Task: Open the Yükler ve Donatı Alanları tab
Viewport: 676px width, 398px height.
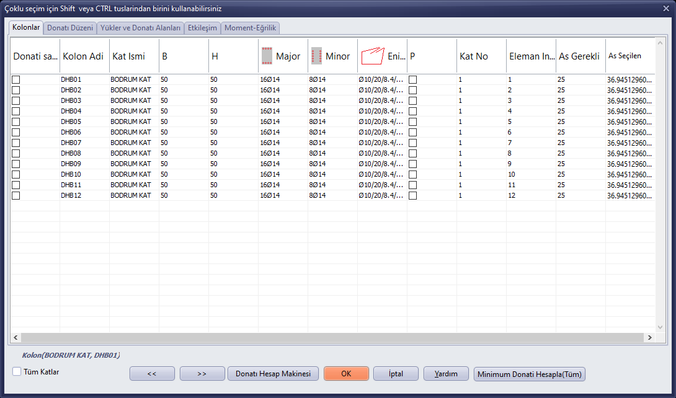Action: (x=141, y=28)
